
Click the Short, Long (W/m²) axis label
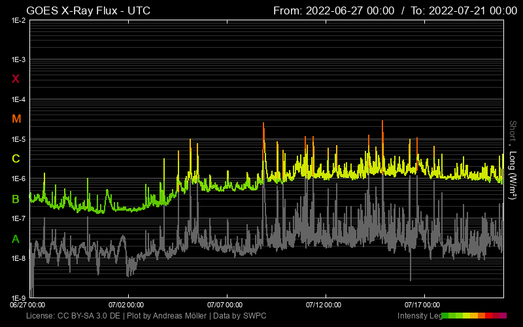(513, 160)
